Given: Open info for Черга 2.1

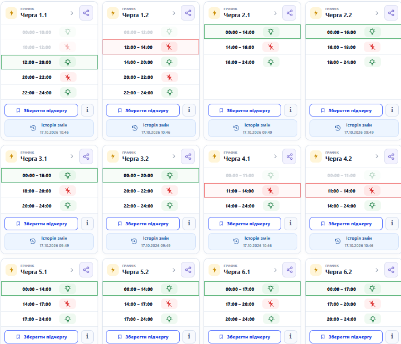Looking at the screenshot, I should click(x=291, y=110).
